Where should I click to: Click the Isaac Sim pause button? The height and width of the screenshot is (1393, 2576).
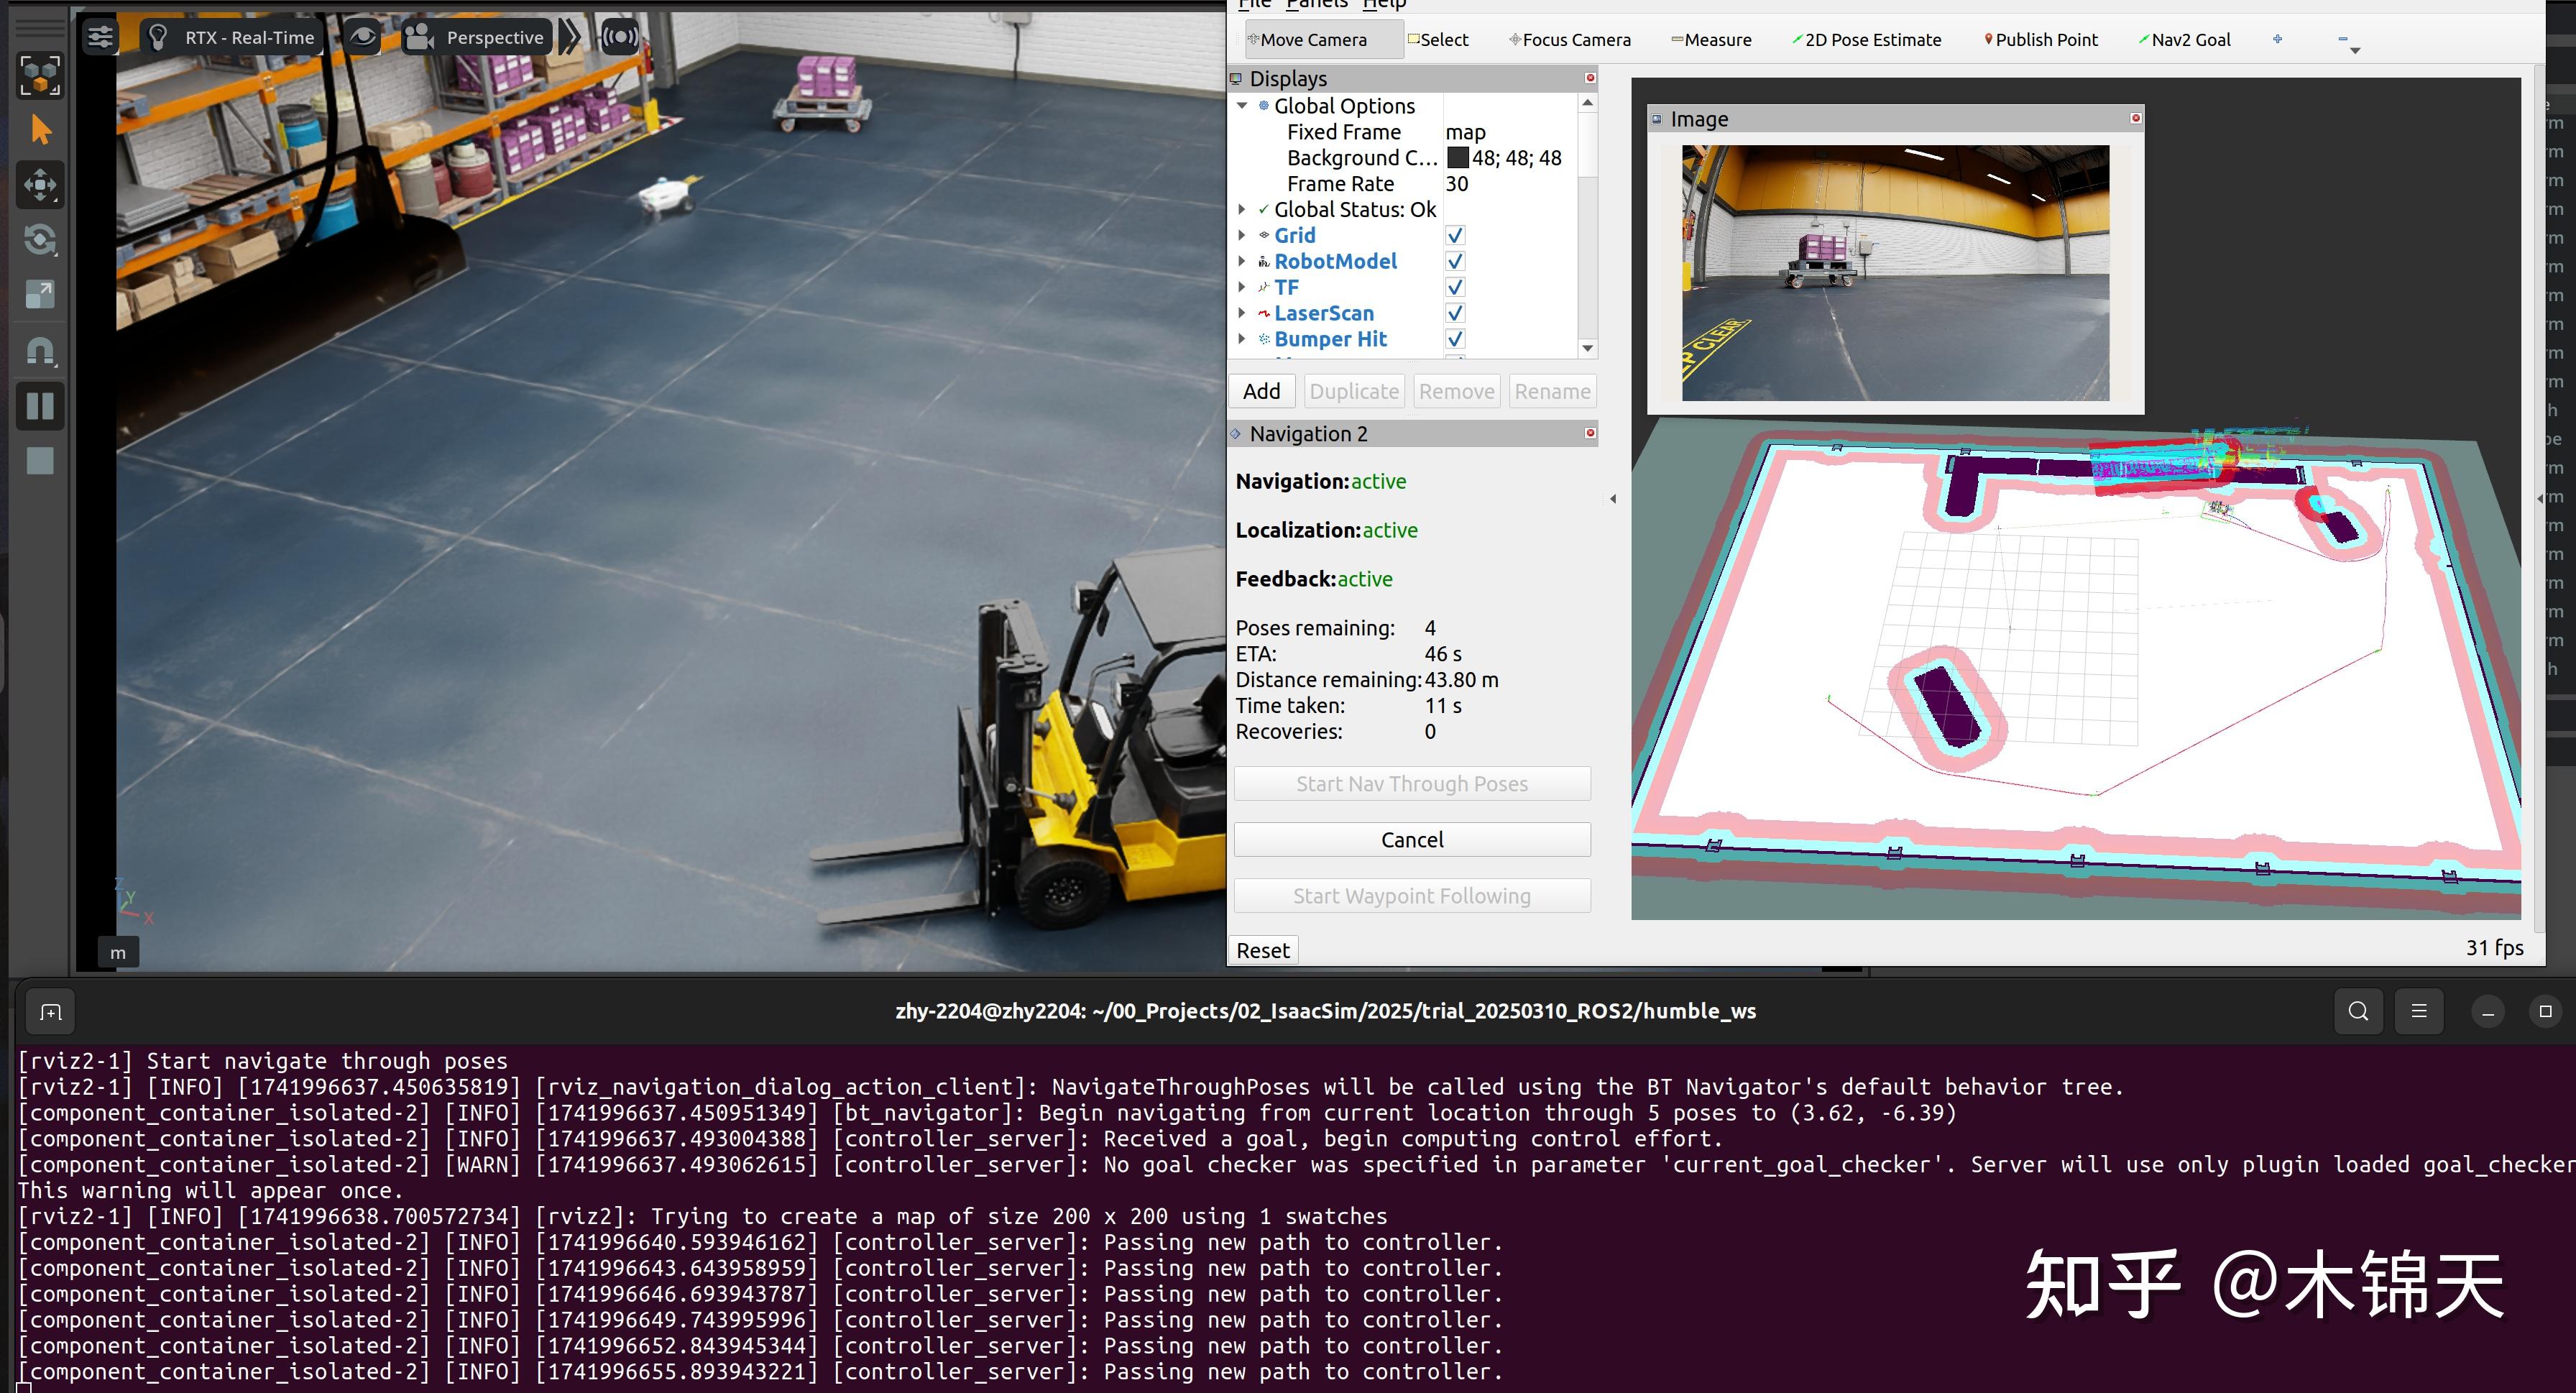(x=40, y=406)
